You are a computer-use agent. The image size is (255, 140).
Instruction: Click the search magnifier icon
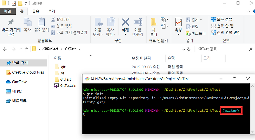coord(251,49)
